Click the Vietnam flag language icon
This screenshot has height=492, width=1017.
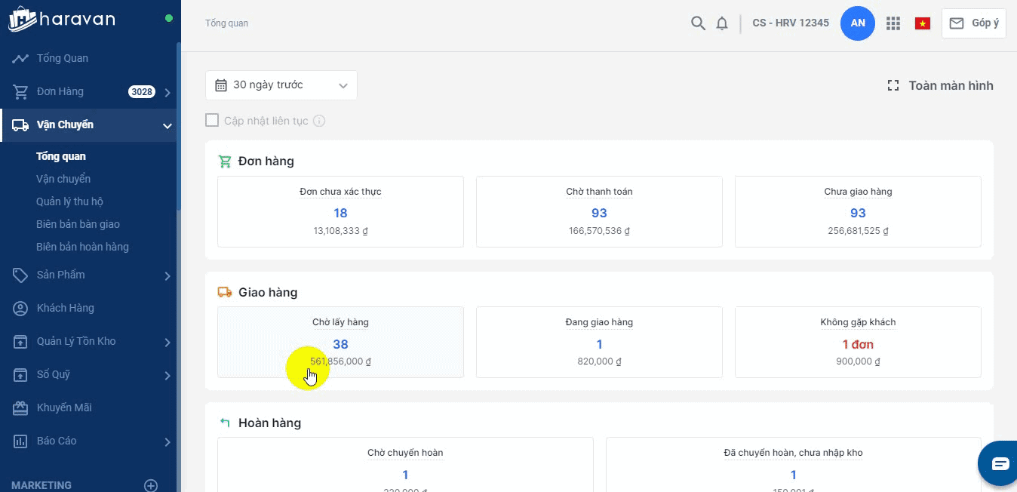pos(922,23)
